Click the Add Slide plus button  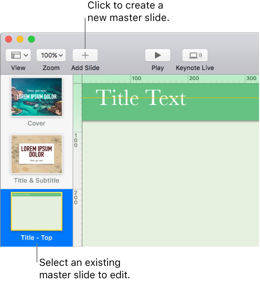point(85,55)
